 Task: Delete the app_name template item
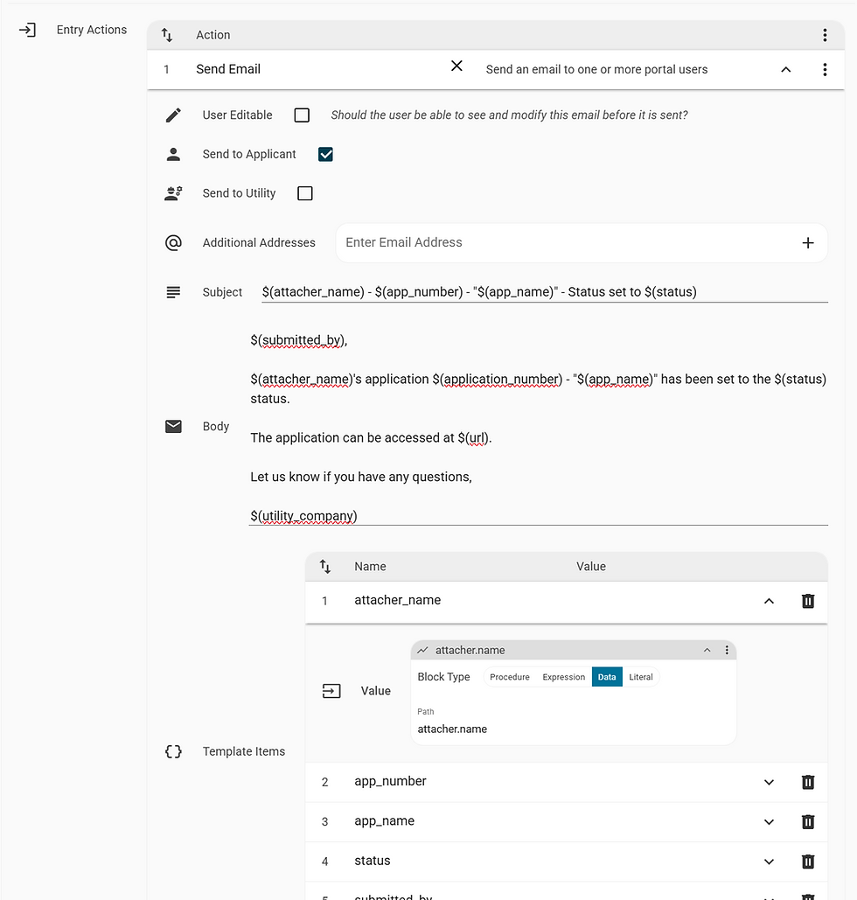tap(808, 821)
